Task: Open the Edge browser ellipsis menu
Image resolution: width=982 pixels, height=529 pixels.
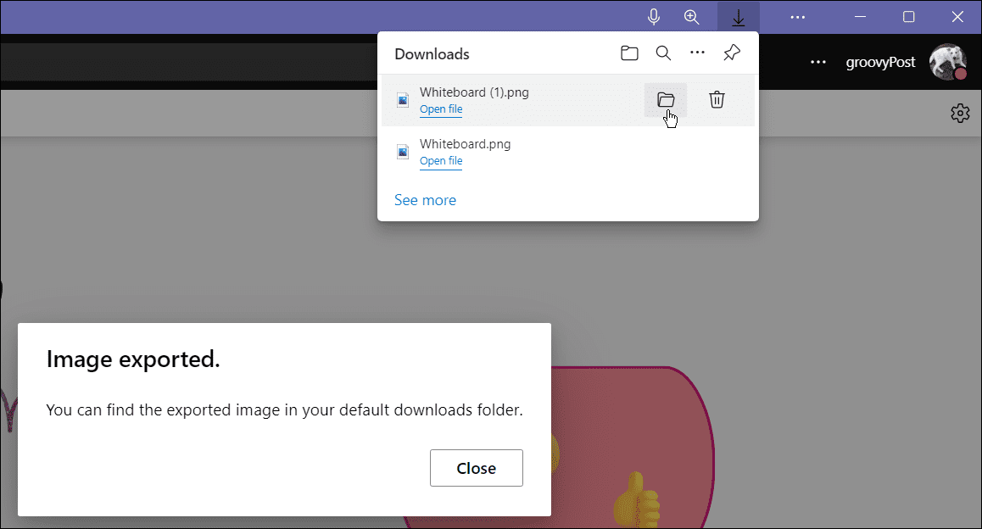Action: pyautogui.click(x=796, y=17)
